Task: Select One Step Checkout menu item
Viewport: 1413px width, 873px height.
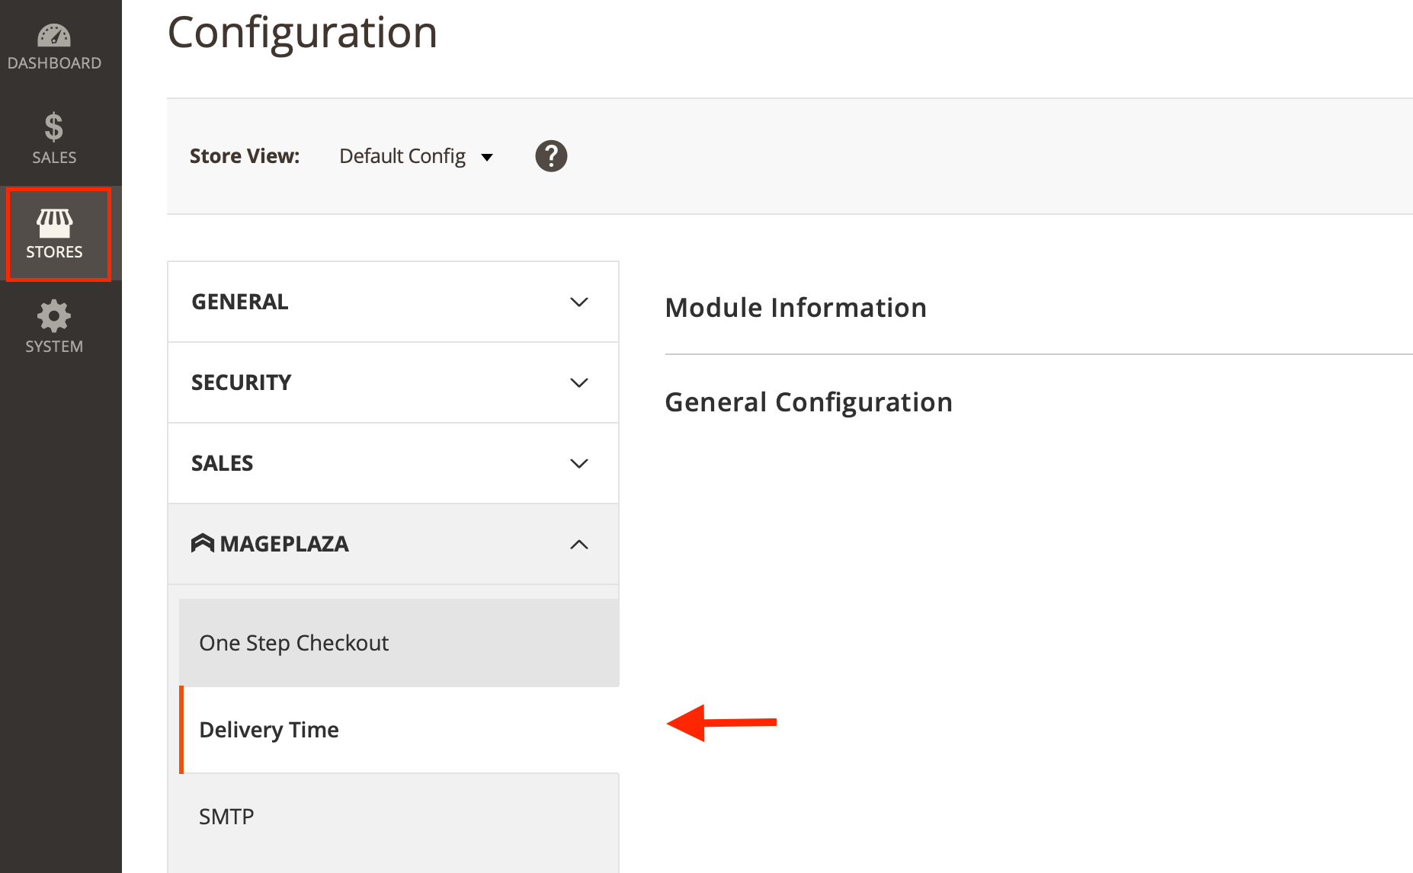Action: point(293,643)
